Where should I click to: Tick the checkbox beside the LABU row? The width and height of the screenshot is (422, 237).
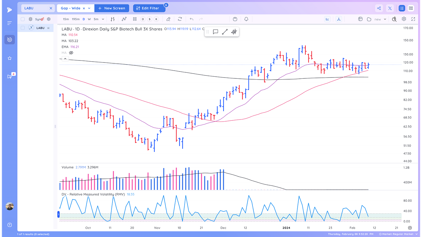[23, 28]
